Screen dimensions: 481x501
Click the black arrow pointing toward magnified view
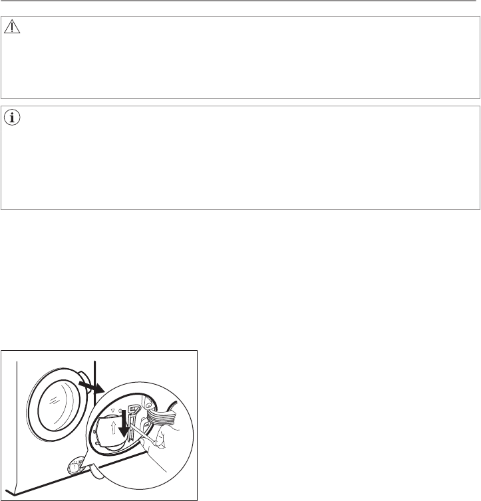point(91,387)
